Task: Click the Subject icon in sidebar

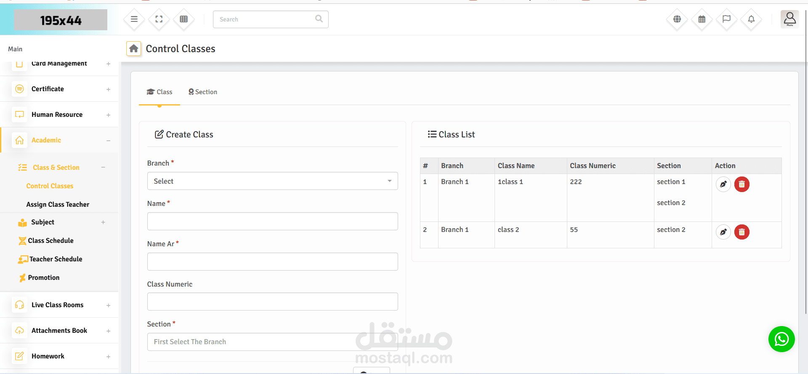Action: click(23, 223)
